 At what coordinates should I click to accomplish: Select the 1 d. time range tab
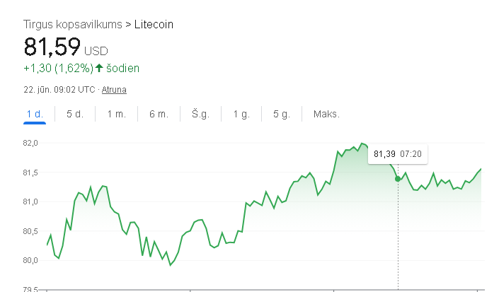click(35, 114)
